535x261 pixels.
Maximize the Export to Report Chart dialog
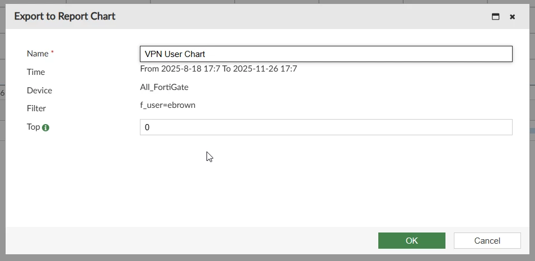coord(495,17)
